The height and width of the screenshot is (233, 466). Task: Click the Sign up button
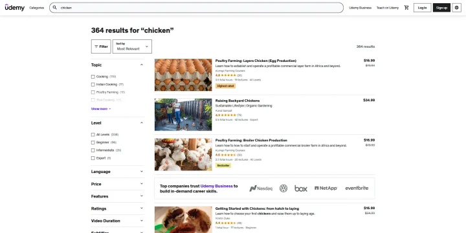(x=441, y=8)
